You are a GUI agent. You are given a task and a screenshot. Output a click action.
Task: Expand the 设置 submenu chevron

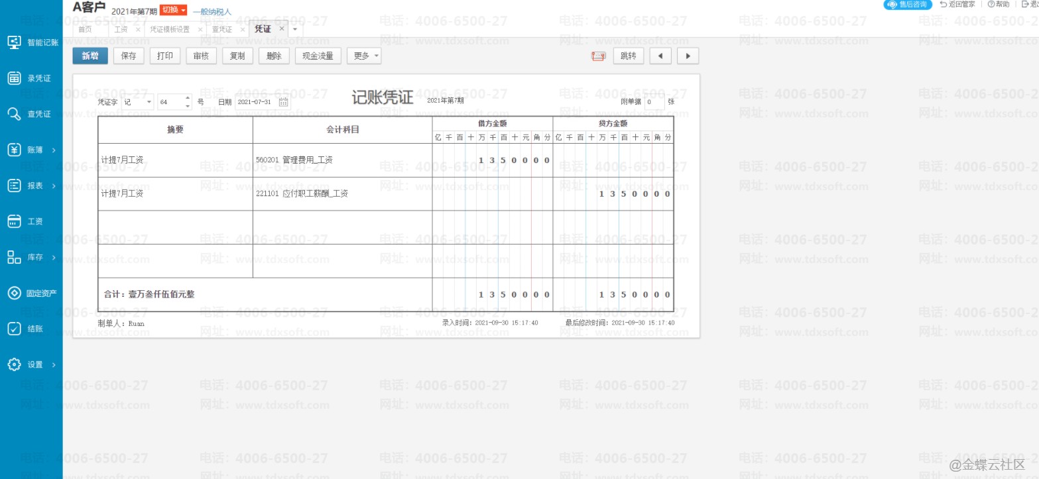point(54,364)
